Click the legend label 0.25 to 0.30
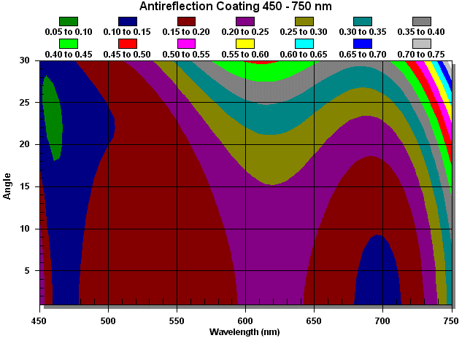The image size is (470, 338). click(304, 32)
